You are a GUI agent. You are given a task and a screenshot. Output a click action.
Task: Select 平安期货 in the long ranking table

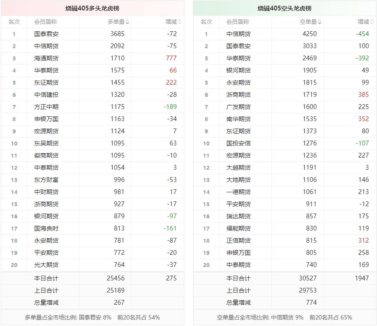click(46, 253)
